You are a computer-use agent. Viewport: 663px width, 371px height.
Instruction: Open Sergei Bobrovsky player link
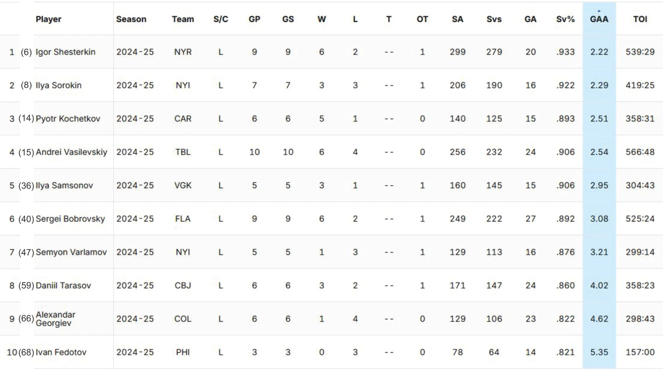tap(70, 219)
